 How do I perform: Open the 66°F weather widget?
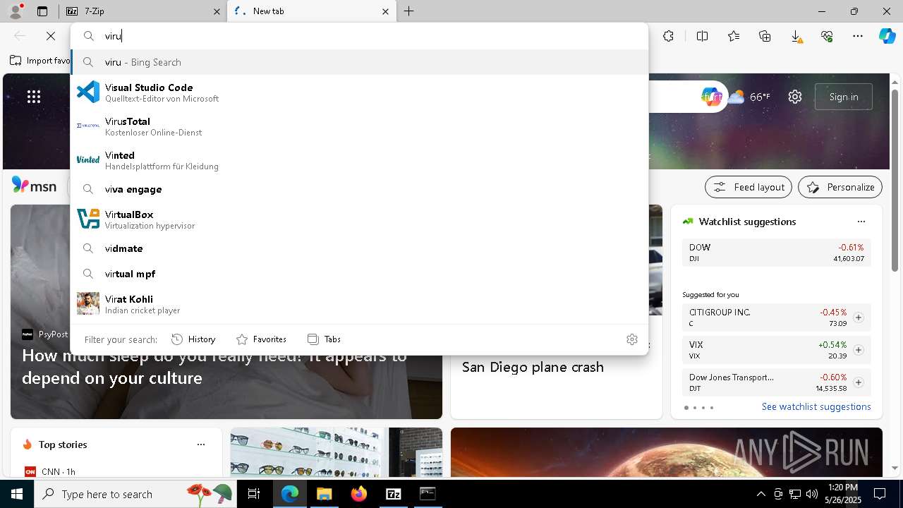tap(749, 97)
